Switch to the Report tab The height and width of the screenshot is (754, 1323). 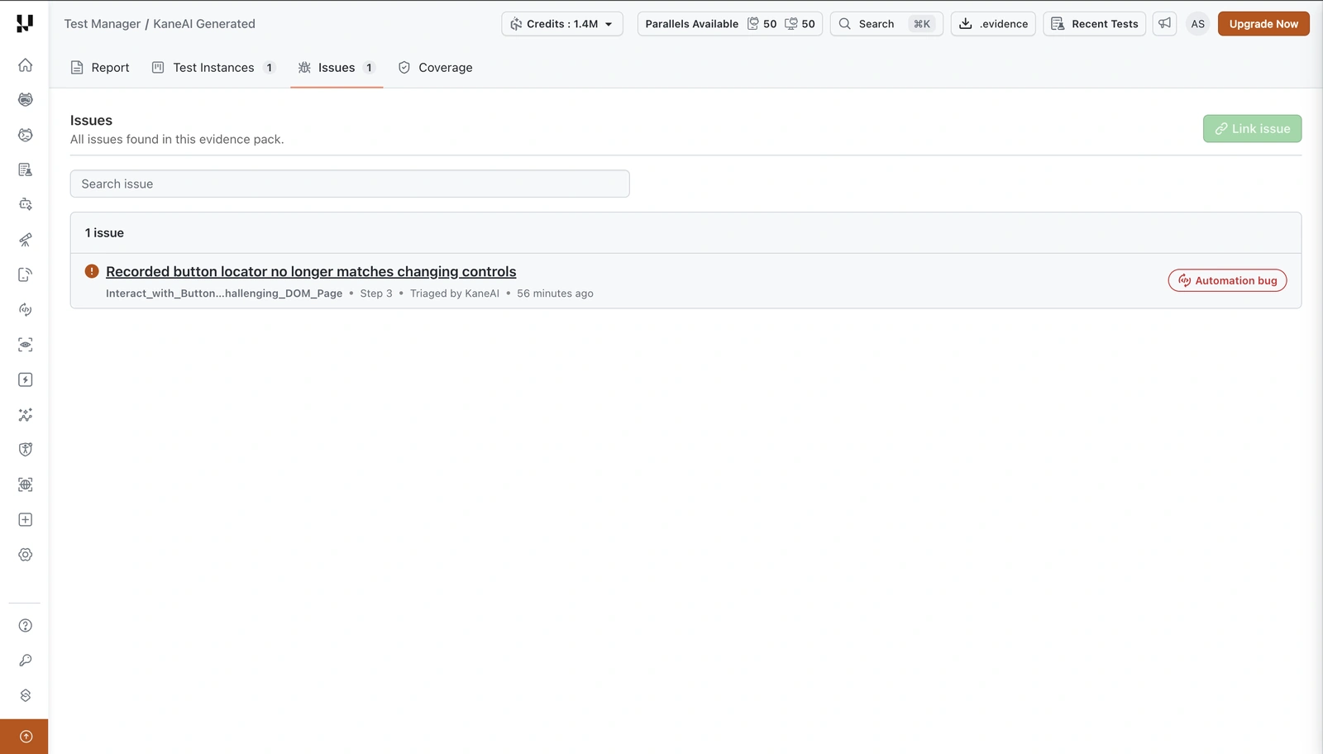click(100, 68)
